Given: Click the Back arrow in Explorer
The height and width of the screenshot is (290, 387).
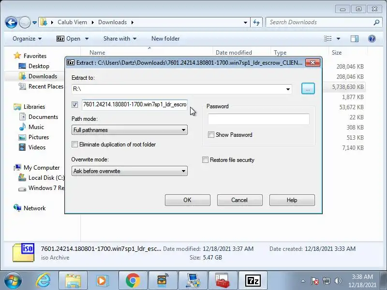Looking at the screenshot, I should (x=11, y=22).
